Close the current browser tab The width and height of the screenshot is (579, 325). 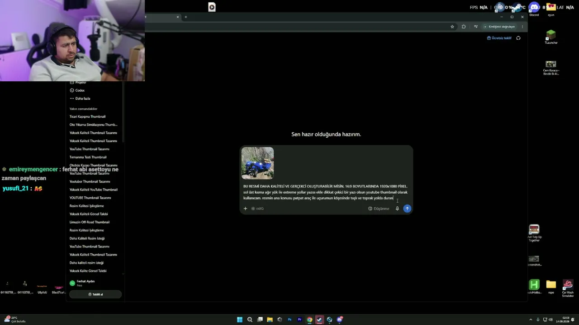pos(178,17)
